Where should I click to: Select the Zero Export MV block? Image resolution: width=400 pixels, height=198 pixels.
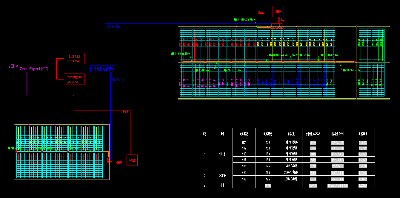pyautogui.click(x=34, y=69)
